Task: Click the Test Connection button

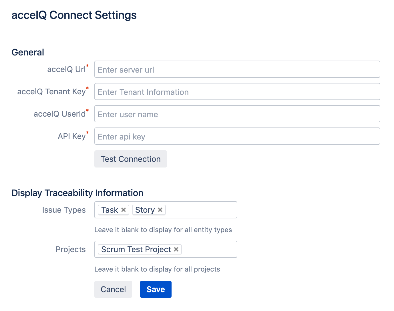Action: coord(131,159)
